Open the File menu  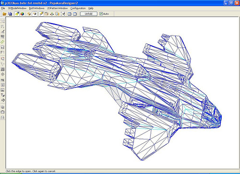(3, 8)
